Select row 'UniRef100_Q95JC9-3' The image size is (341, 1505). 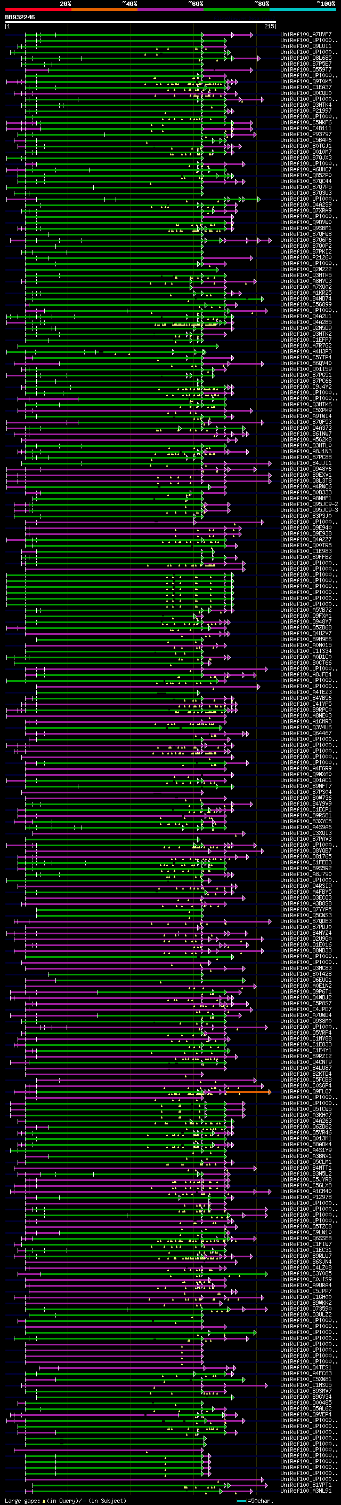pyautogui.click(x=309, y=510)
